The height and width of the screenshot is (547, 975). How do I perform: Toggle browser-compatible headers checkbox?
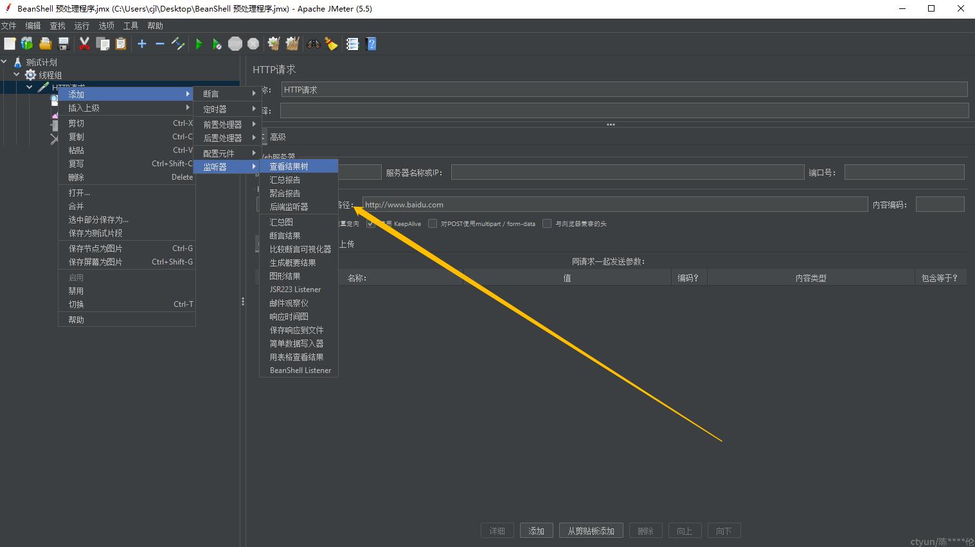coord(547,223)
